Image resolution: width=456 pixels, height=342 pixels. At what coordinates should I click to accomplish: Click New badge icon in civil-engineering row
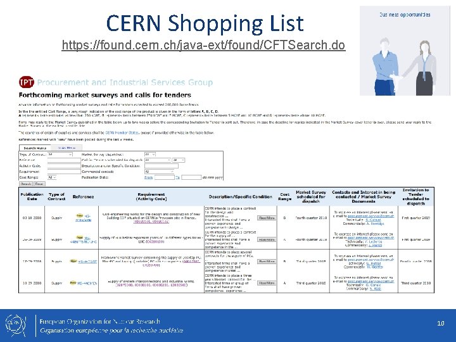pos(79,216)
